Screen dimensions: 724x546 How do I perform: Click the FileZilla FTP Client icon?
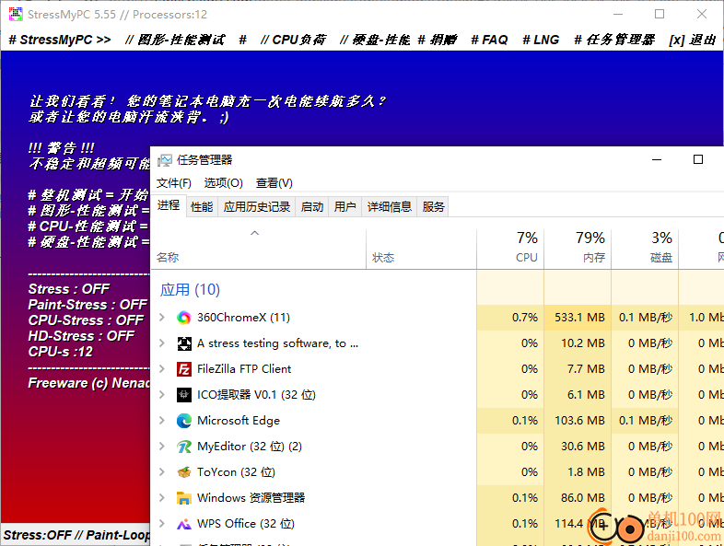tap(184, 369)
